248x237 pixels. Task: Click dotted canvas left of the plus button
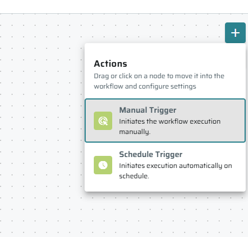click(x=154, y=33)
